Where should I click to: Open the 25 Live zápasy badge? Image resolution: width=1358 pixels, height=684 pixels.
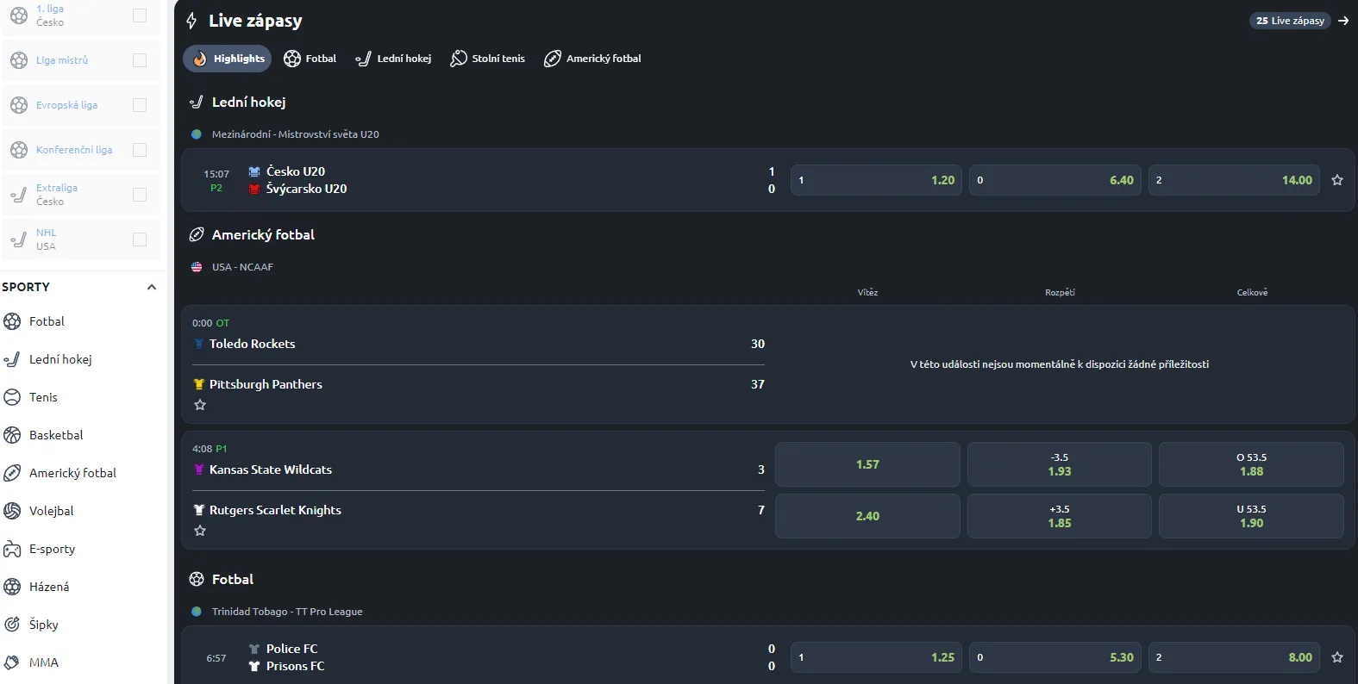pyautogui.click(x=1290, y=21)
